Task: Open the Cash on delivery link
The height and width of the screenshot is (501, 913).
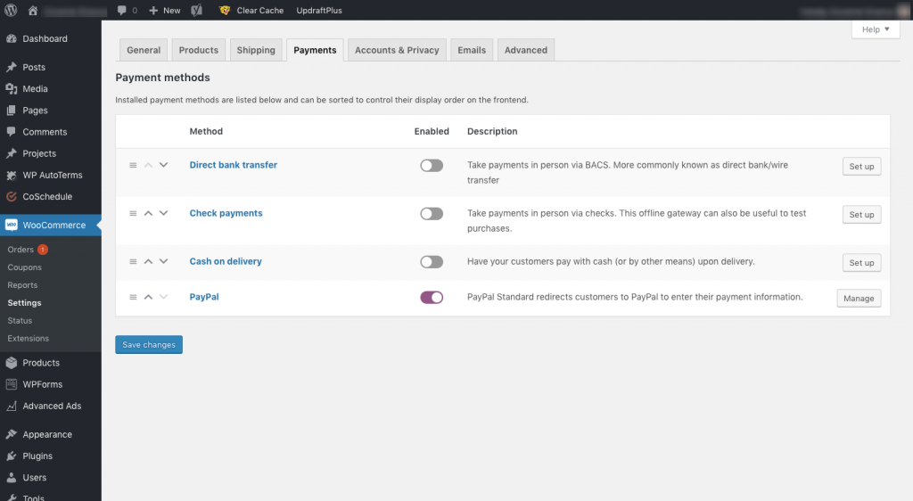Action: click(226, 262)
